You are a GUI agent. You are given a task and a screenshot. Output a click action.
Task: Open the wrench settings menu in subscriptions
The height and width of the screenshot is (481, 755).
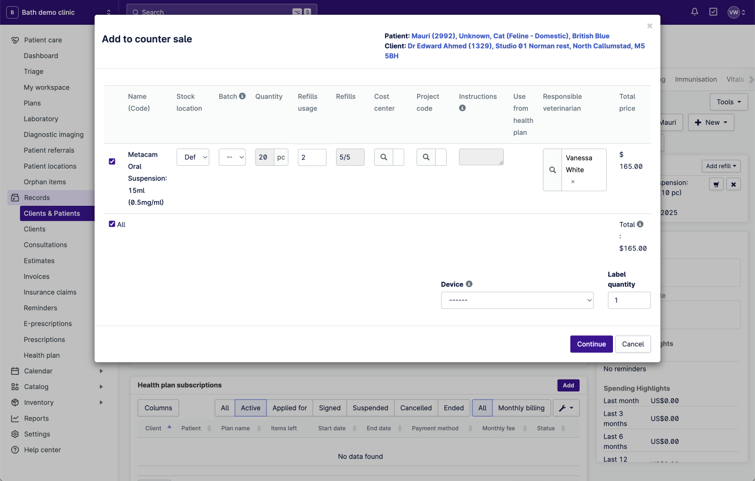(566, 408)
